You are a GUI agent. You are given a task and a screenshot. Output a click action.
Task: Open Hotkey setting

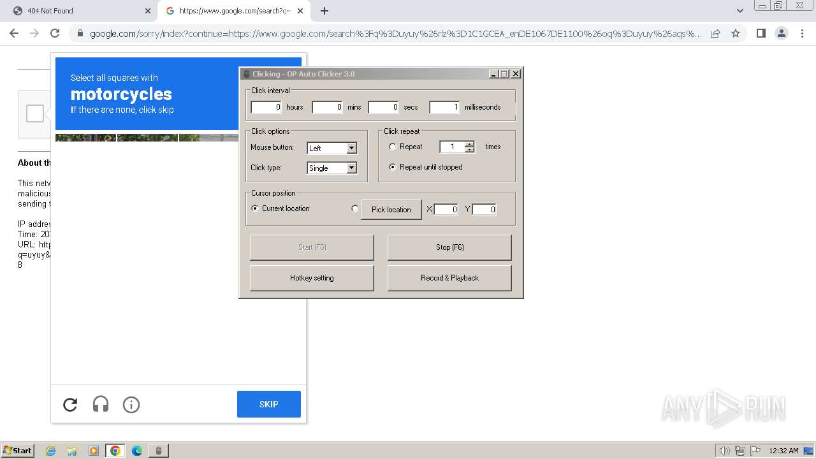312,278
